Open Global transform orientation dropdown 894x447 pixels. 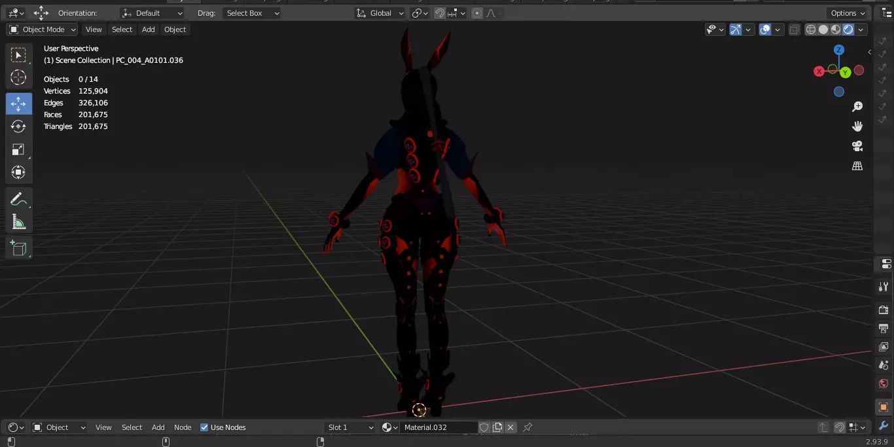click(x=380, y=13)
